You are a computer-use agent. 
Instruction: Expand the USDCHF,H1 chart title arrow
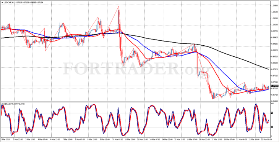click(2, 2)
